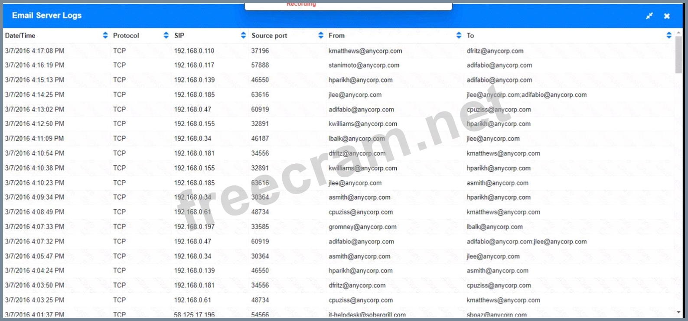Click the scrollbar down arrow

[x=678, y=312]
